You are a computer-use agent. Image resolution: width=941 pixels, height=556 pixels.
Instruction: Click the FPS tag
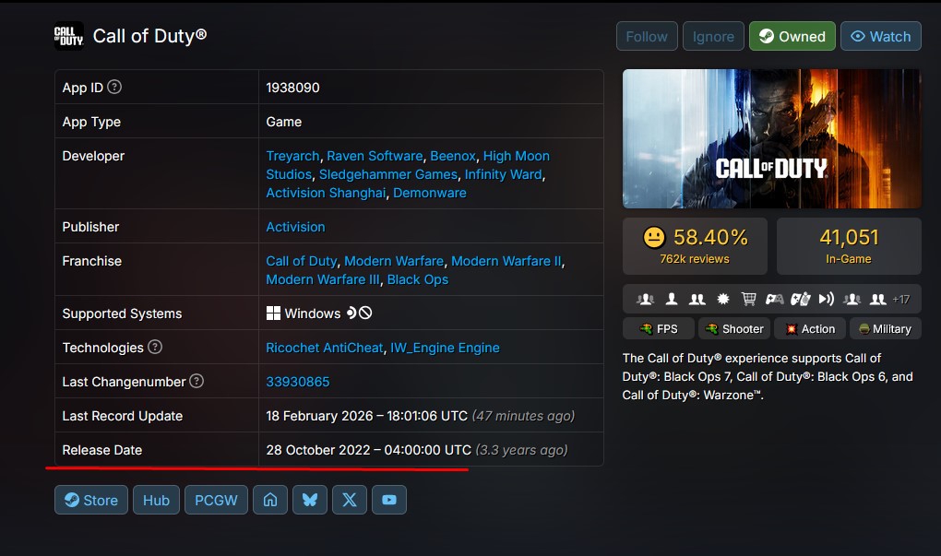[659, 328]
